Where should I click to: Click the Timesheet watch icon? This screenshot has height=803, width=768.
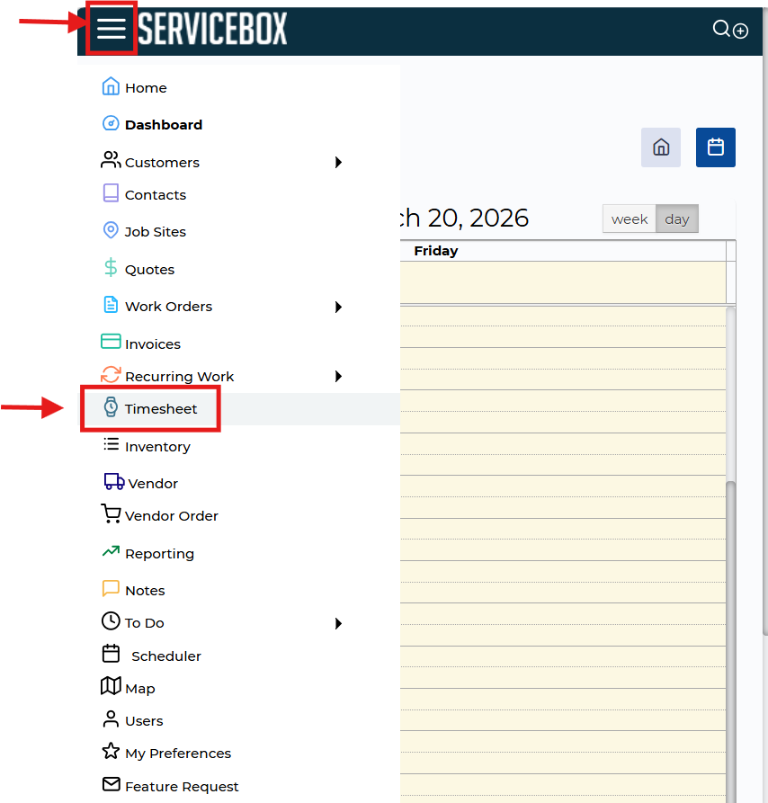click(111, 407)
